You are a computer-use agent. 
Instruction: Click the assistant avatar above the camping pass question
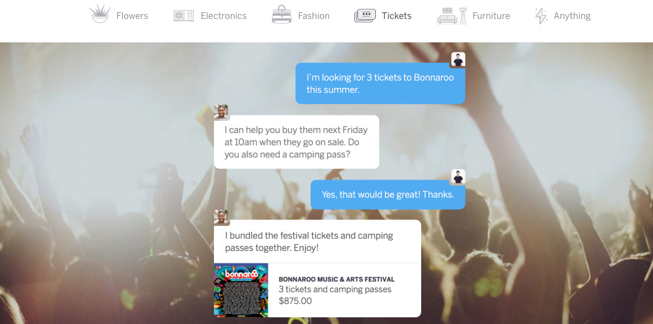pyautogui.click(x=221, y=112)
